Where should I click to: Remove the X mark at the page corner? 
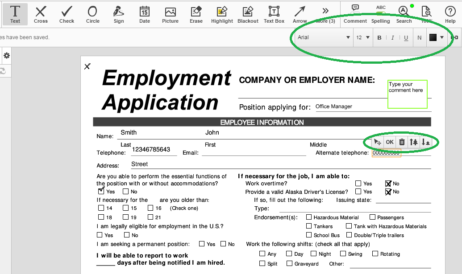pos(87,66)
